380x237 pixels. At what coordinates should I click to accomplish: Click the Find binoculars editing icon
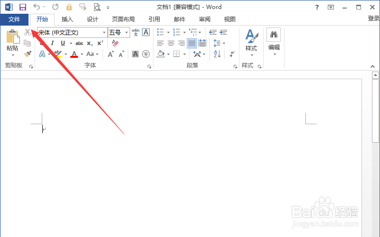tap(274, 34)
